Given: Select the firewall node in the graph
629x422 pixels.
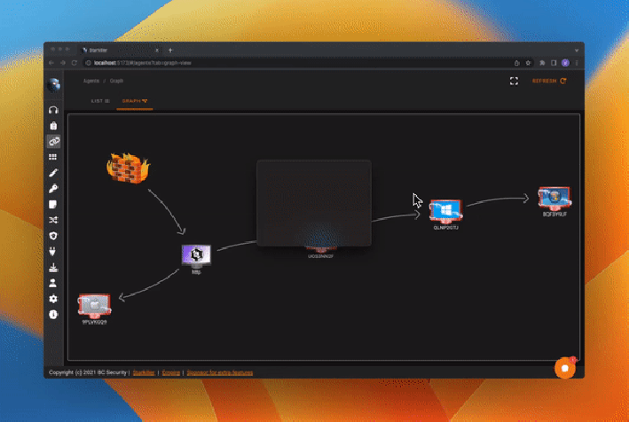Looking at the screenshot, I should point(127,168).
